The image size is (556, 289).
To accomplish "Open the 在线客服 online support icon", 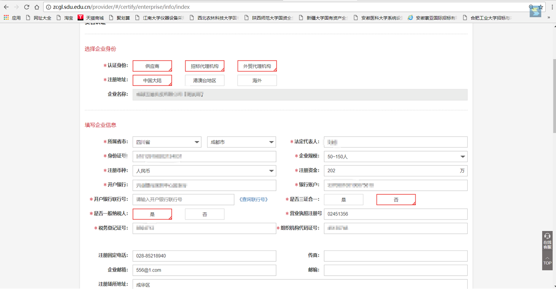I will (547, 241).
